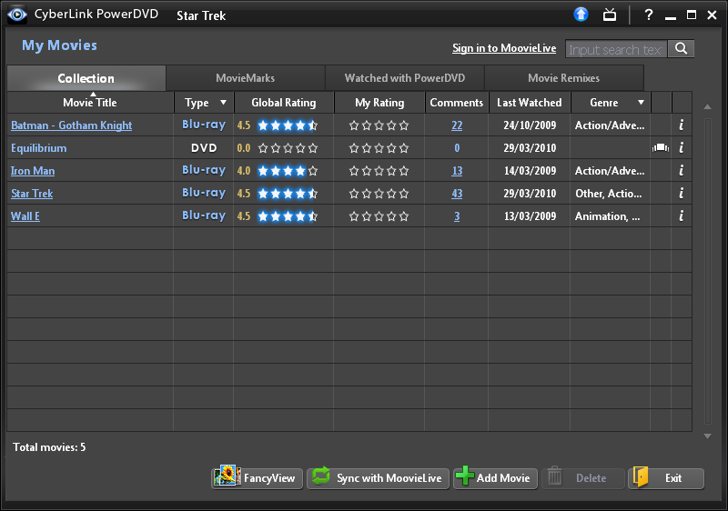
Task: Give Equilibrium three stars in My Rating
Action: click(379, 148)
